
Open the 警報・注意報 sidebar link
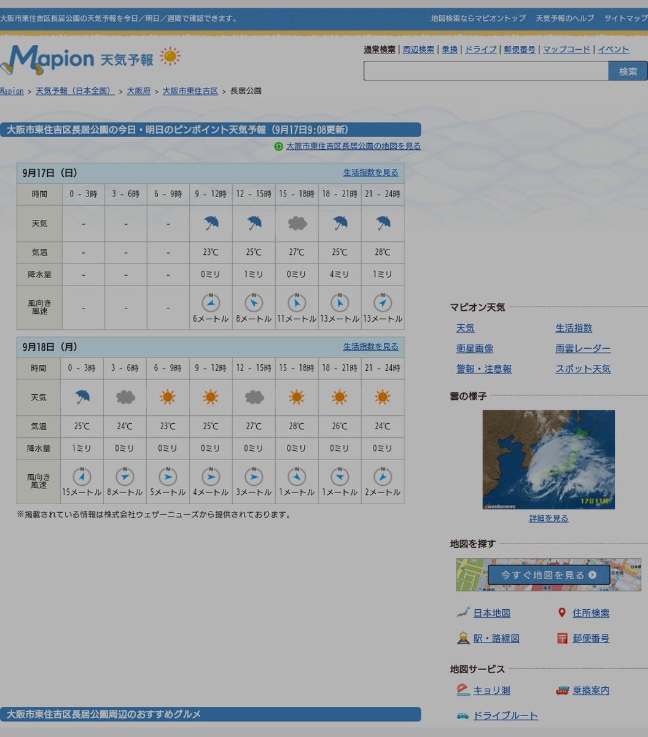(x=483, y=368)
